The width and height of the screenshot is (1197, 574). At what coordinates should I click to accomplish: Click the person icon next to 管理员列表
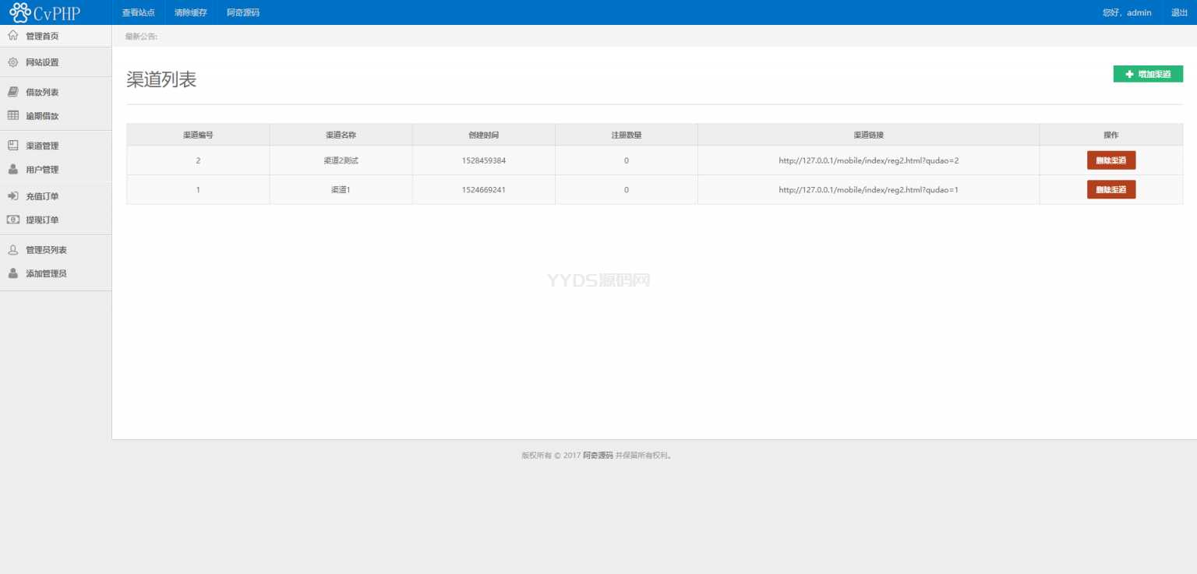11,249
